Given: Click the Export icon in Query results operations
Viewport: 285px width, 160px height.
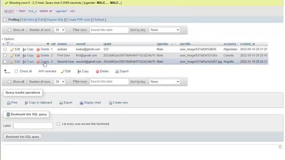Looking at the screenshot, I should tap(61, 103).
